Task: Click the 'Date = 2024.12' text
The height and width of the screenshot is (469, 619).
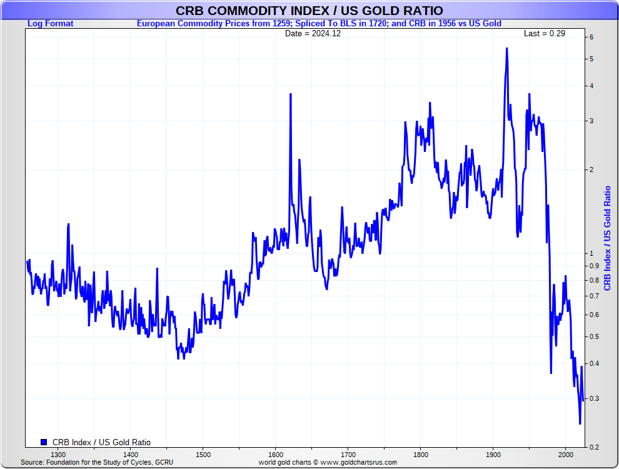Action: pos(313,34)
